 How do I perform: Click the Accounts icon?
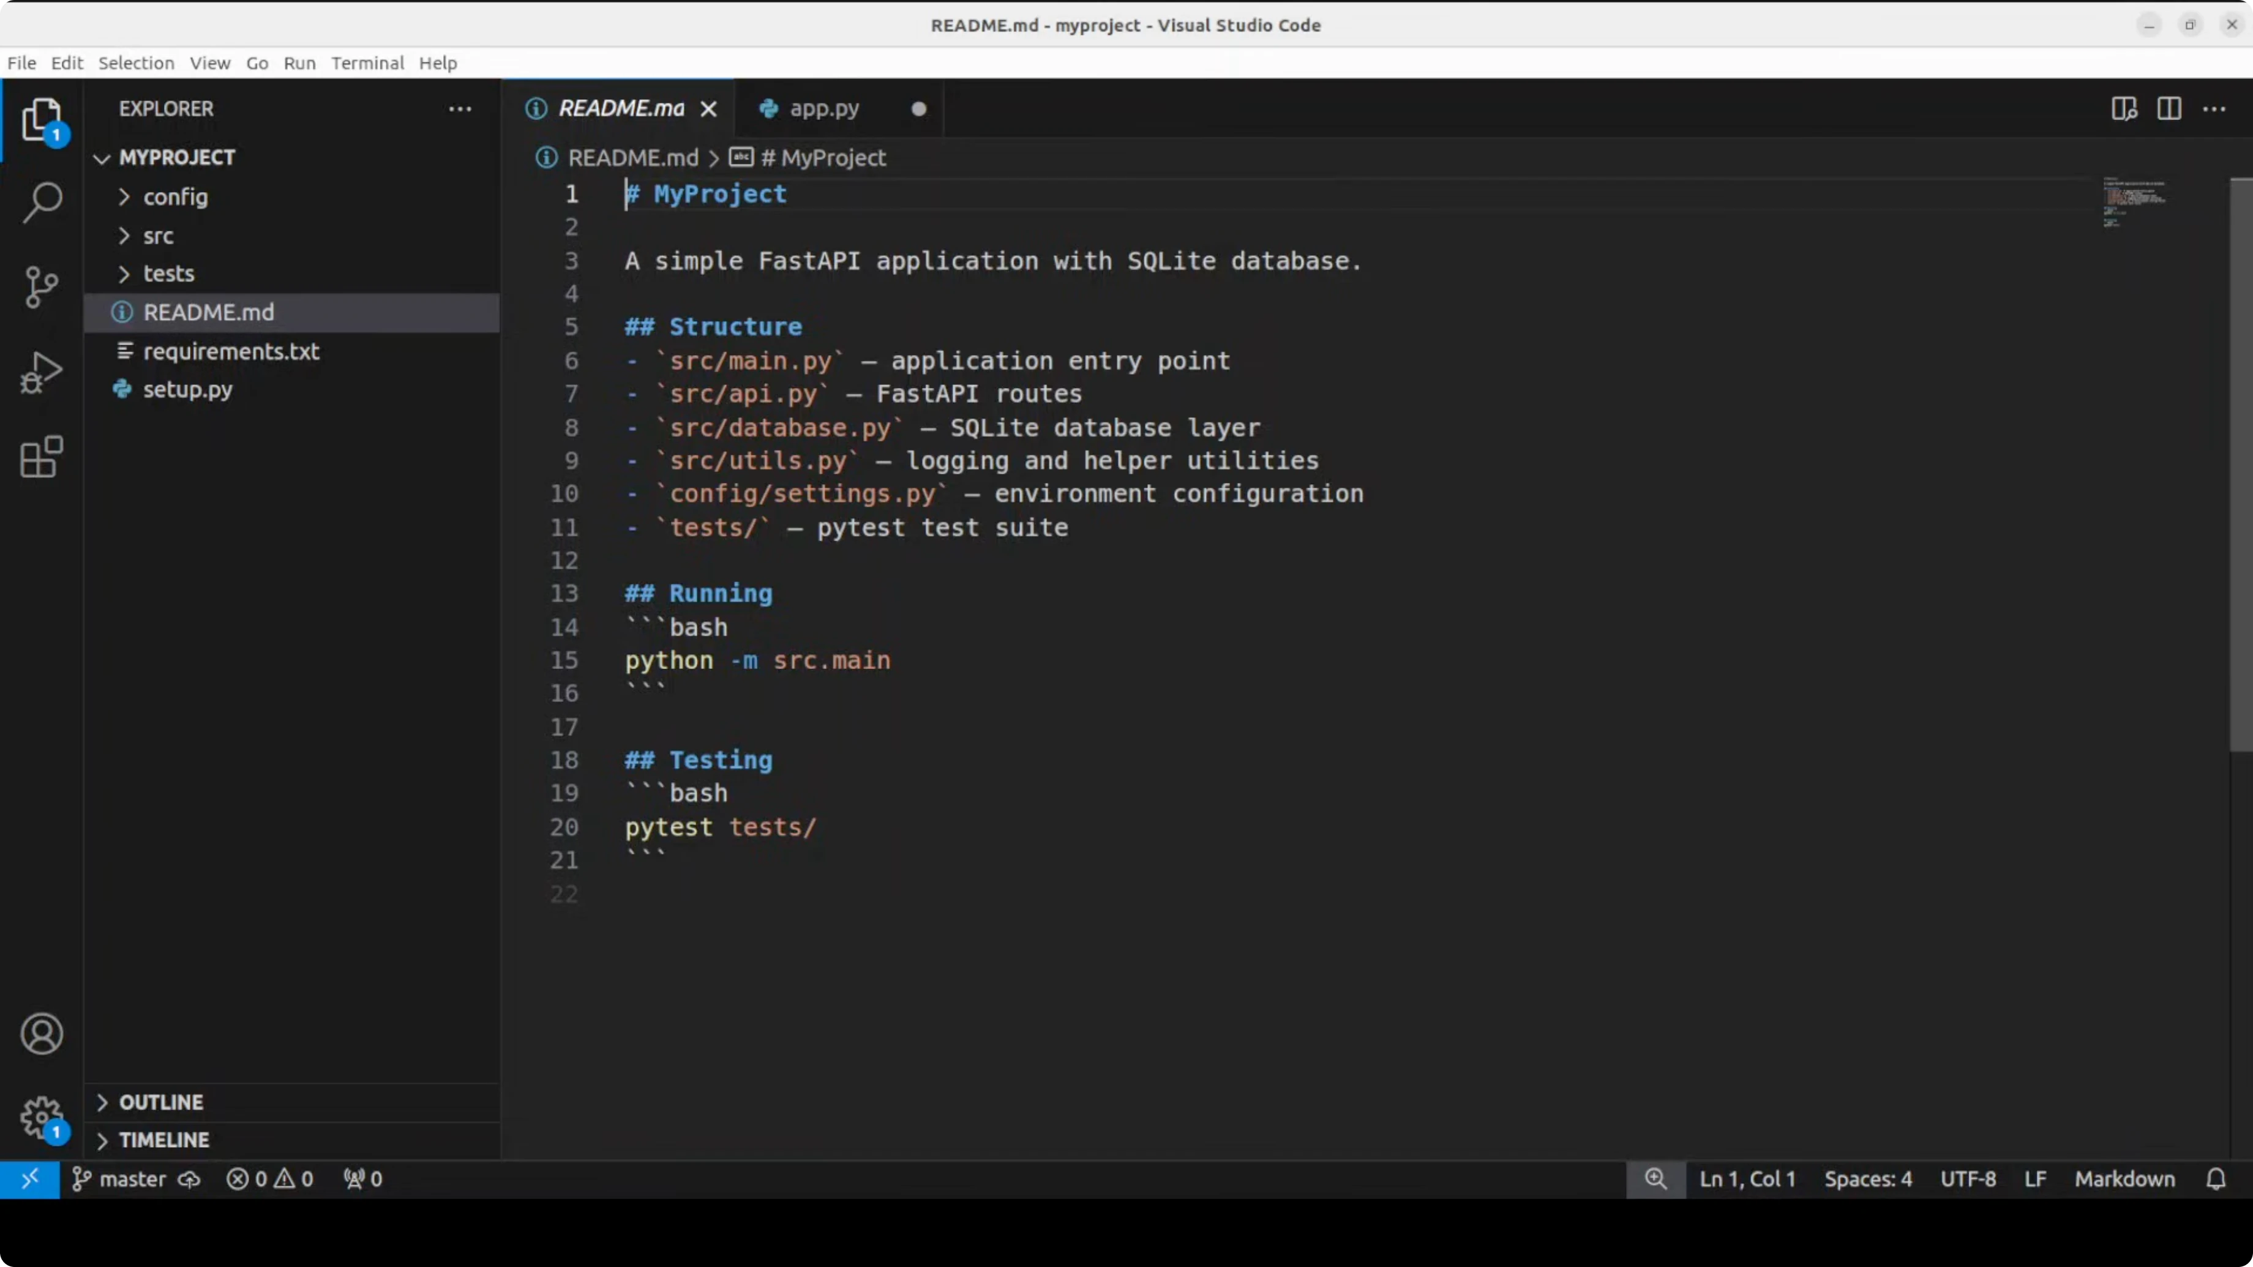pos(41,1034)
